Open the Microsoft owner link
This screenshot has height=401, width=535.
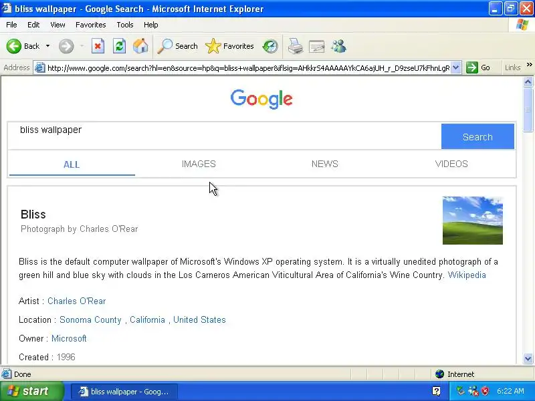[x=69, y=339]
